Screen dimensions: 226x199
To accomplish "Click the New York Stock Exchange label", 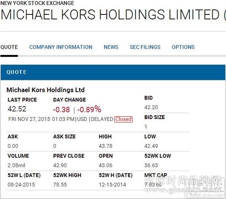I will pyautogui.click(x=37, y=3).
